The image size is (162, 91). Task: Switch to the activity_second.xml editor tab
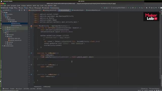pos(50,10)
